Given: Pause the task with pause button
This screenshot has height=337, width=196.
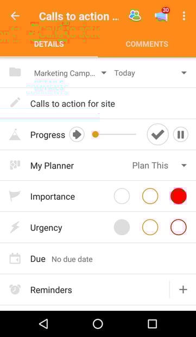Looking at the screenshot, I should pos(181,134).
